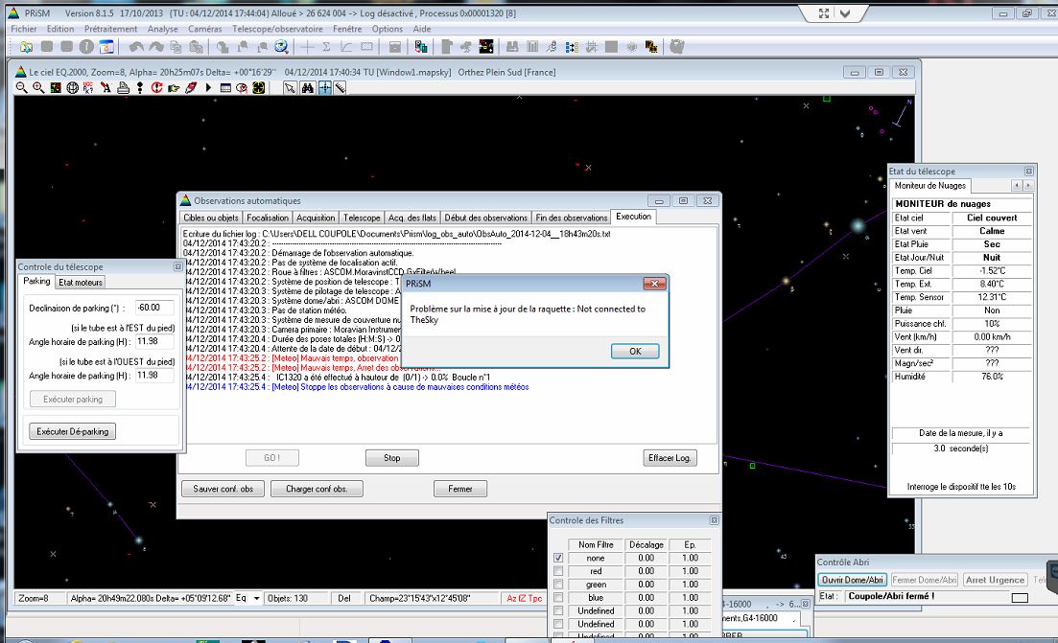Click the info icon in main toolbar
Viewport: 1058px width, 643px height.
coord(86,46)
